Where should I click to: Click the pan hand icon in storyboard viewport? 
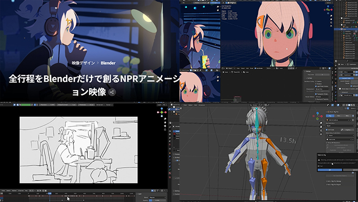point(165,122)
